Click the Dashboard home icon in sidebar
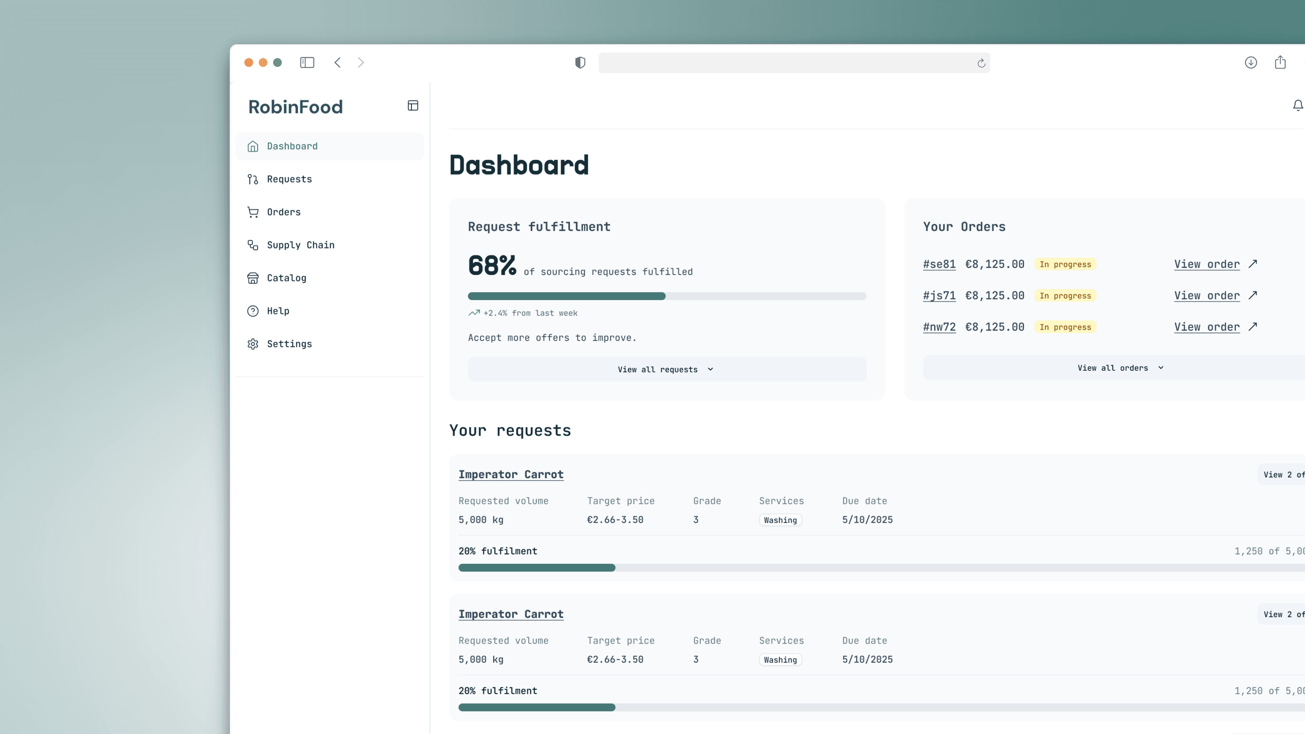The height and width of the screenshot is (734, 1305). coord(253,146)
